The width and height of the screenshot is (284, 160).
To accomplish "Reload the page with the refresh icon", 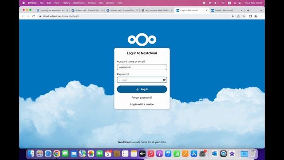I will (x=34, y=16).
